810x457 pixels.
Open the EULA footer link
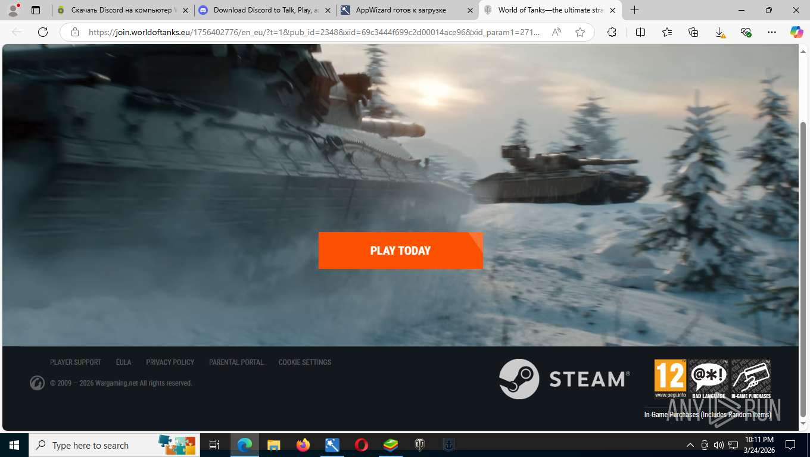click(x=123, y=362)
